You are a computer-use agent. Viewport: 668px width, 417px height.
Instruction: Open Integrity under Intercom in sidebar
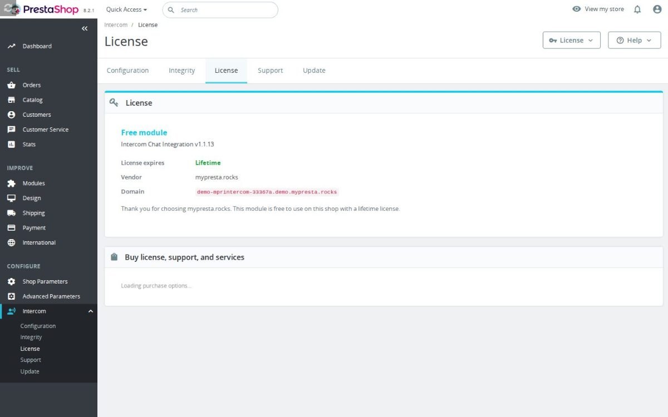tap(31, 337)
